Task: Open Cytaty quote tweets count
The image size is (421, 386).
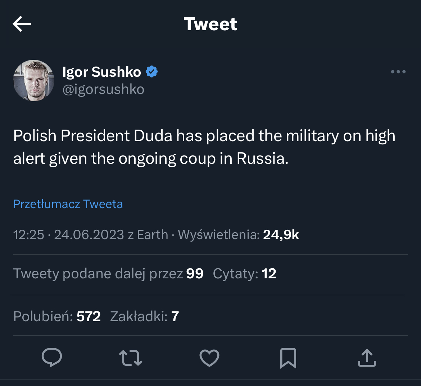Action: tap(244, 274)
